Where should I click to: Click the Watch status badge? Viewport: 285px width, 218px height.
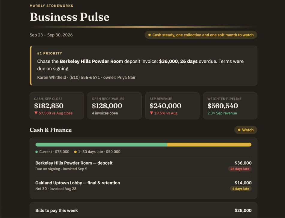[246, 130]
